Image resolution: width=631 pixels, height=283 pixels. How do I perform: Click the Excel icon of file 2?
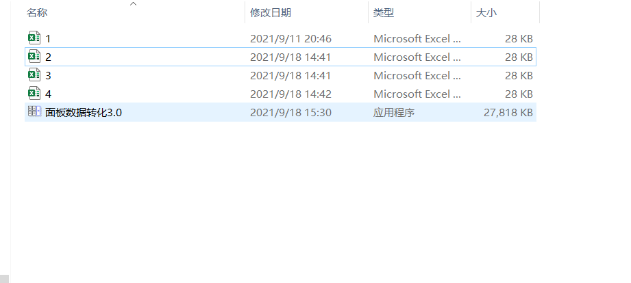(34, 57)
